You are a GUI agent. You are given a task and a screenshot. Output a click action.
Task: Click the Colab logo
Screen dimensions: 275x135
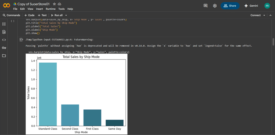6,6
